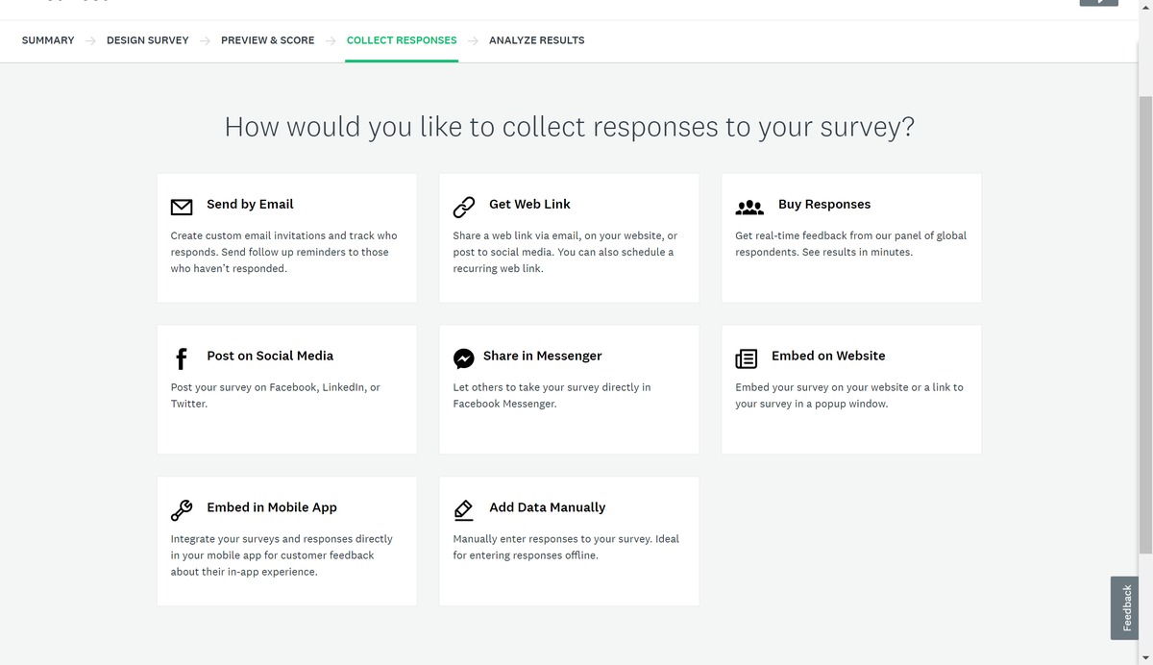This screenshot has width=1153, height=665.
Task: Switch to the SUMMARY tab
Action: pyautogui.click(x=47, y=40)
